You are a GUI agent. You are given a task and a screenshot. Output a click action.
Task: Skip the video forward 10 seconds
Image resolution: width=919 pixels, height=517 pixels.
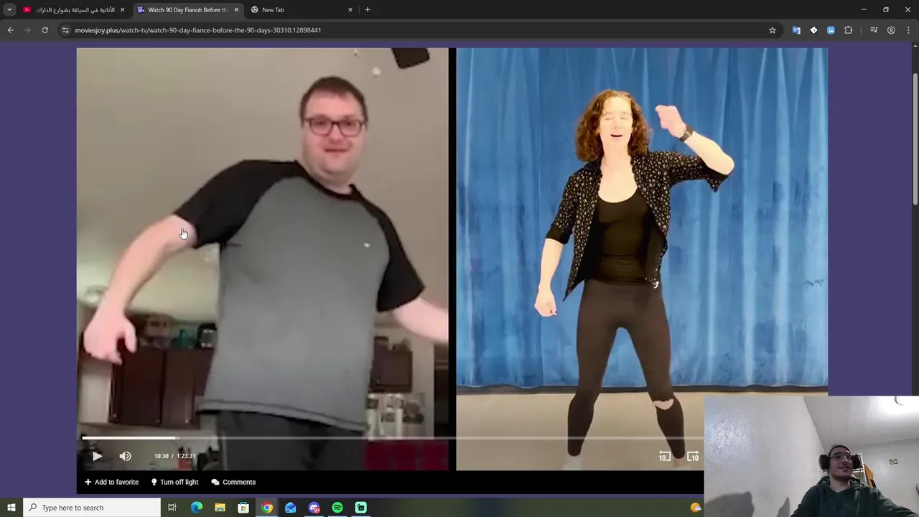click(693, 456)
